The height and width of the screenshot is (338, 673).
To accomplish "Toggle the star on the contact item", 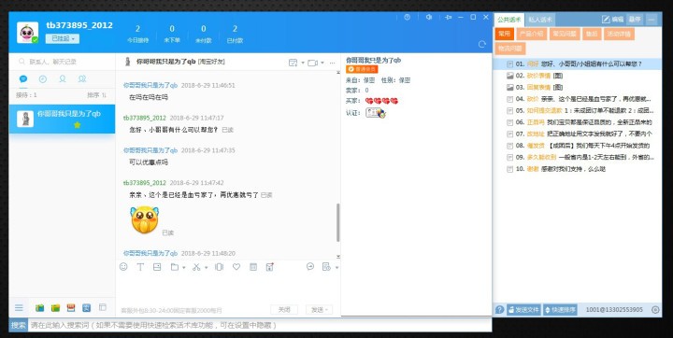I will point(78,125).
